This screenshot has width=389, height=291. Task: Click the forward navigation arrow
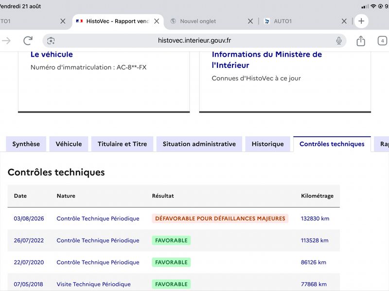pos(6,41)
